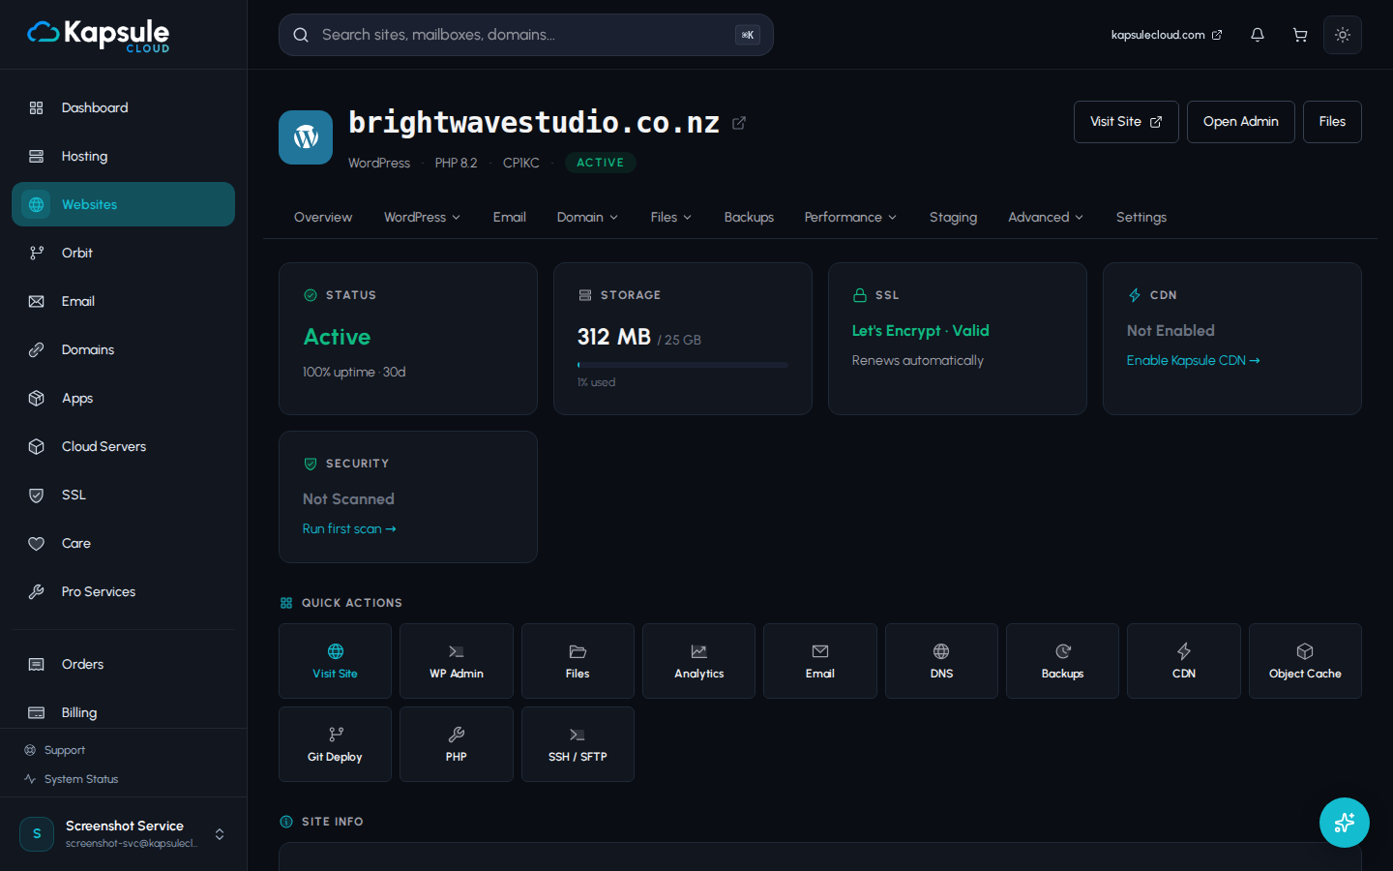Open the AI assistant sparkle button
The height and width of the screenshot is (871, 1393).
click(x=1345, y=823)
